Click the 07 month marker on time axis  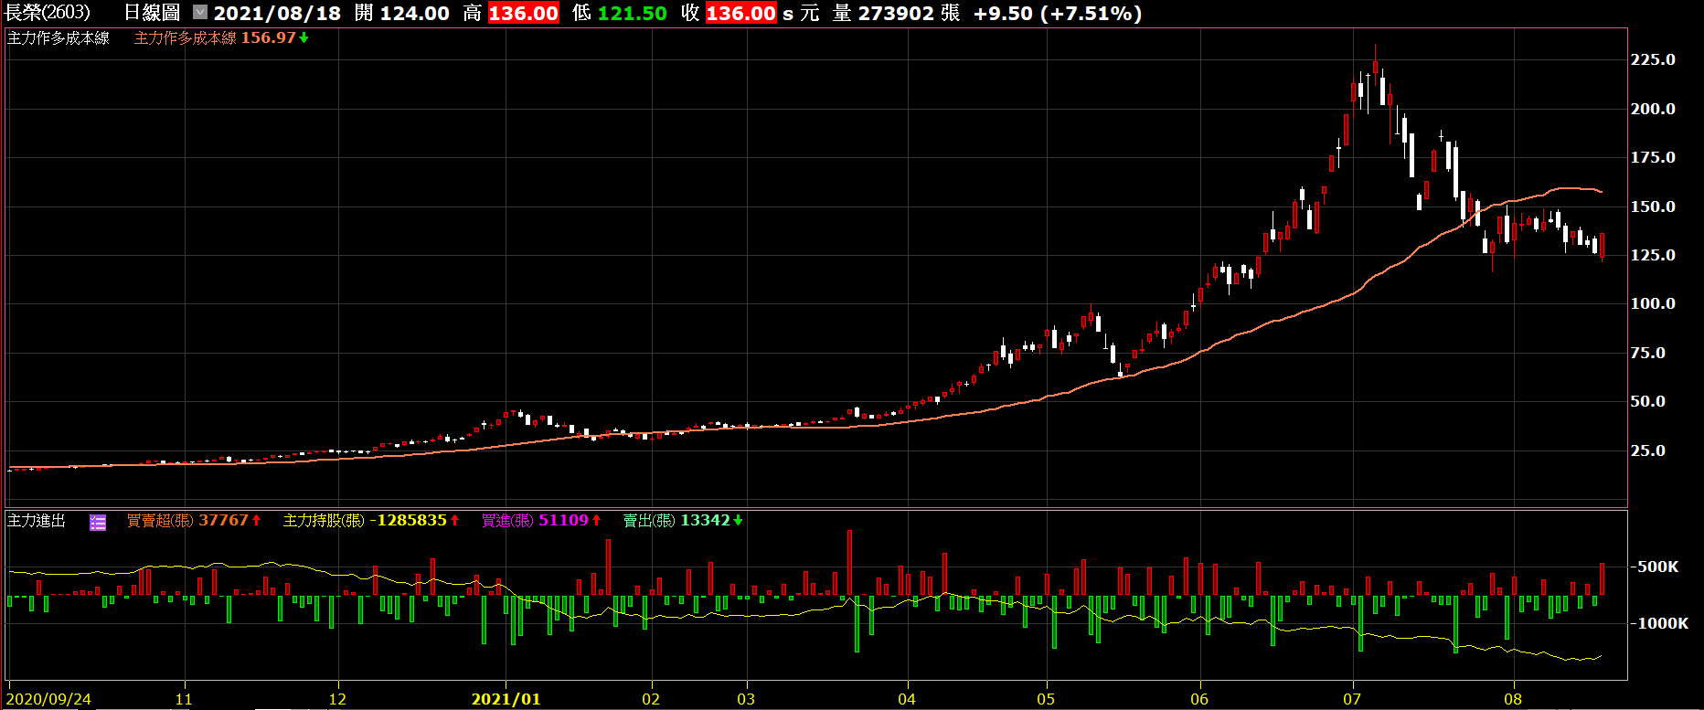(1352, 700)
